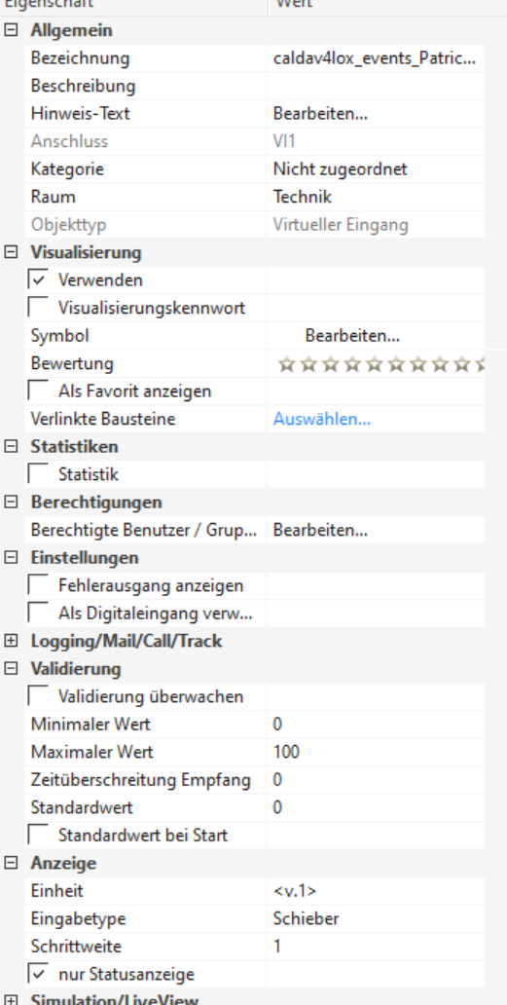Edit the Schrittweite value
Screen dimensions: 507x1005
pyautogui.click(x=376, y=947)
